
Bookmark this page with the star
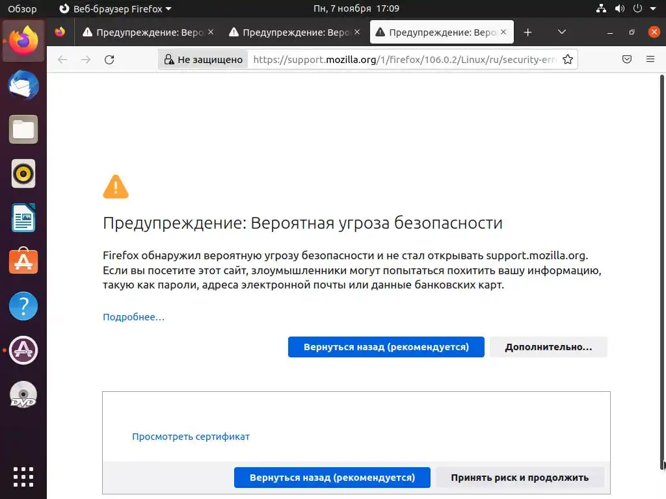[x=567, y=59]
